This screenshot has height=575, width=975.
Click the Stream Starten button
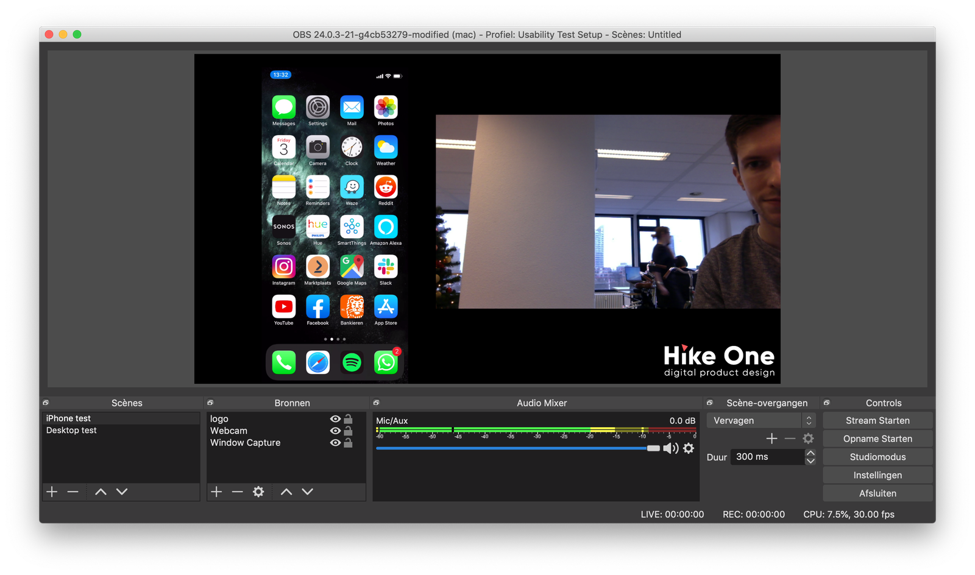pos(877,420)
